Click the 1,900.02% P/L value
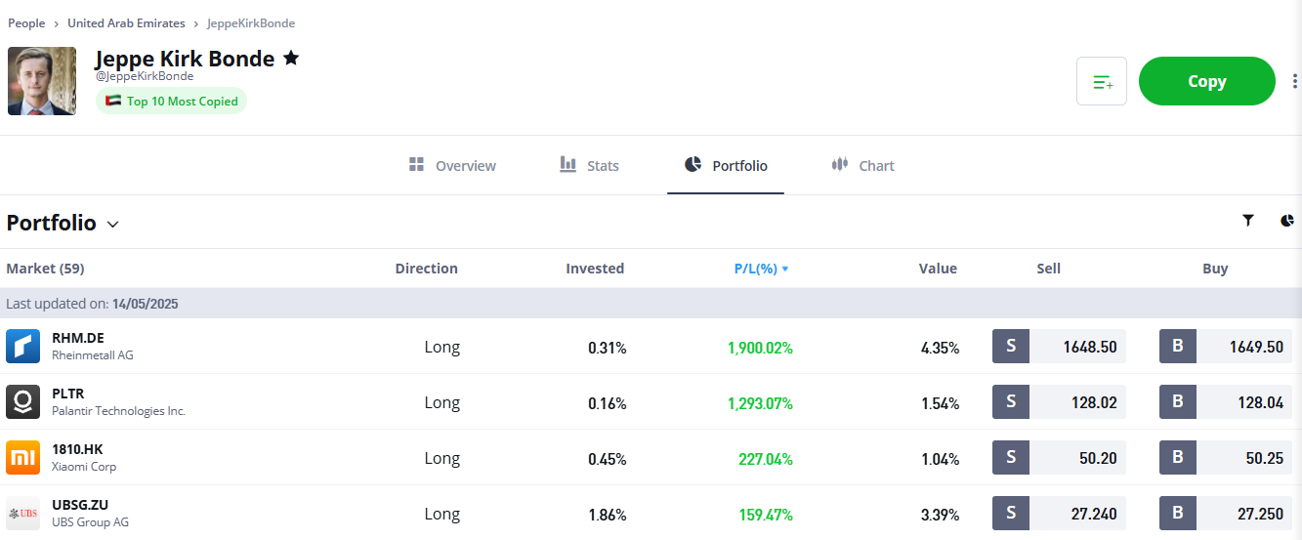The image size is (1302, 540). 760,348
